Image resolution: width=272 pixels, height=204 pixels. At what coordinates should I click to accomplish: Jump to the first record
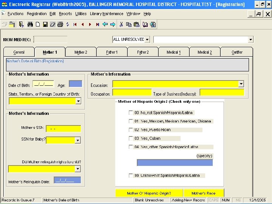[x=75, y=25]
